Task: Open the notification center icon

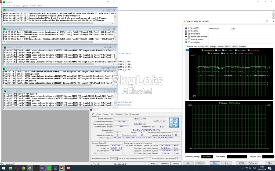Action: tap(270, 168)
